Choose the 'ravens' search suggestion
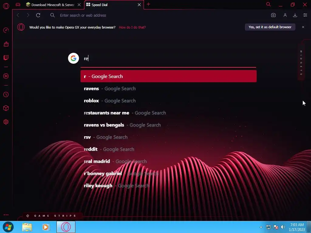 168,89
